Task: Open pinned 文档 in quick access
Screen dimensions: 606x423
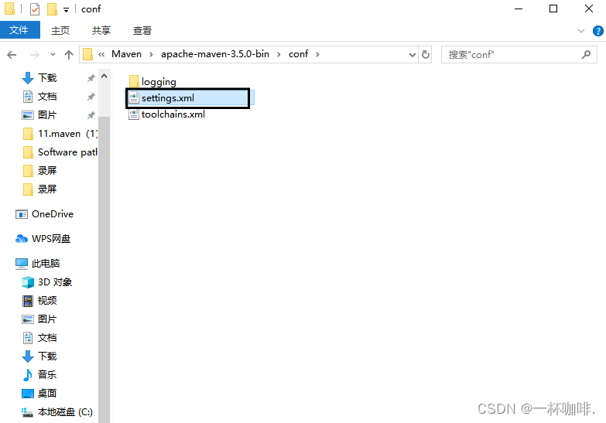Action: [x=47, y=96]
